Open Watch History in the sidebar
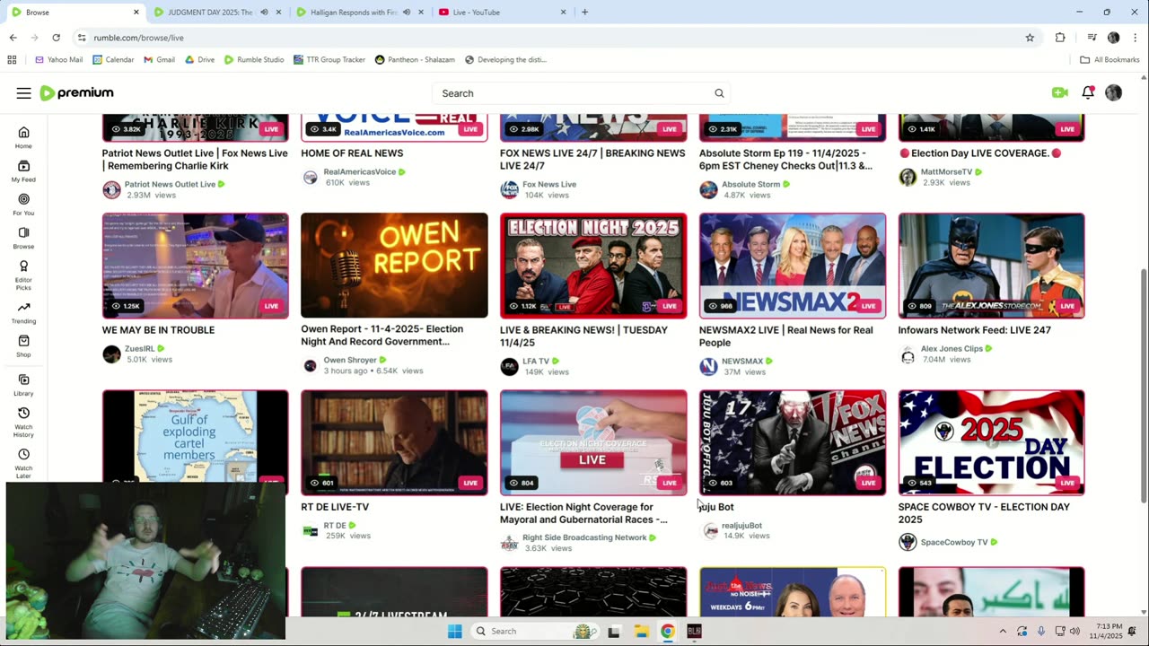 pos(23,422)
